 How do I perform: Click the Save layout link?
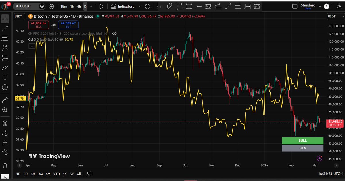[308, 9]
